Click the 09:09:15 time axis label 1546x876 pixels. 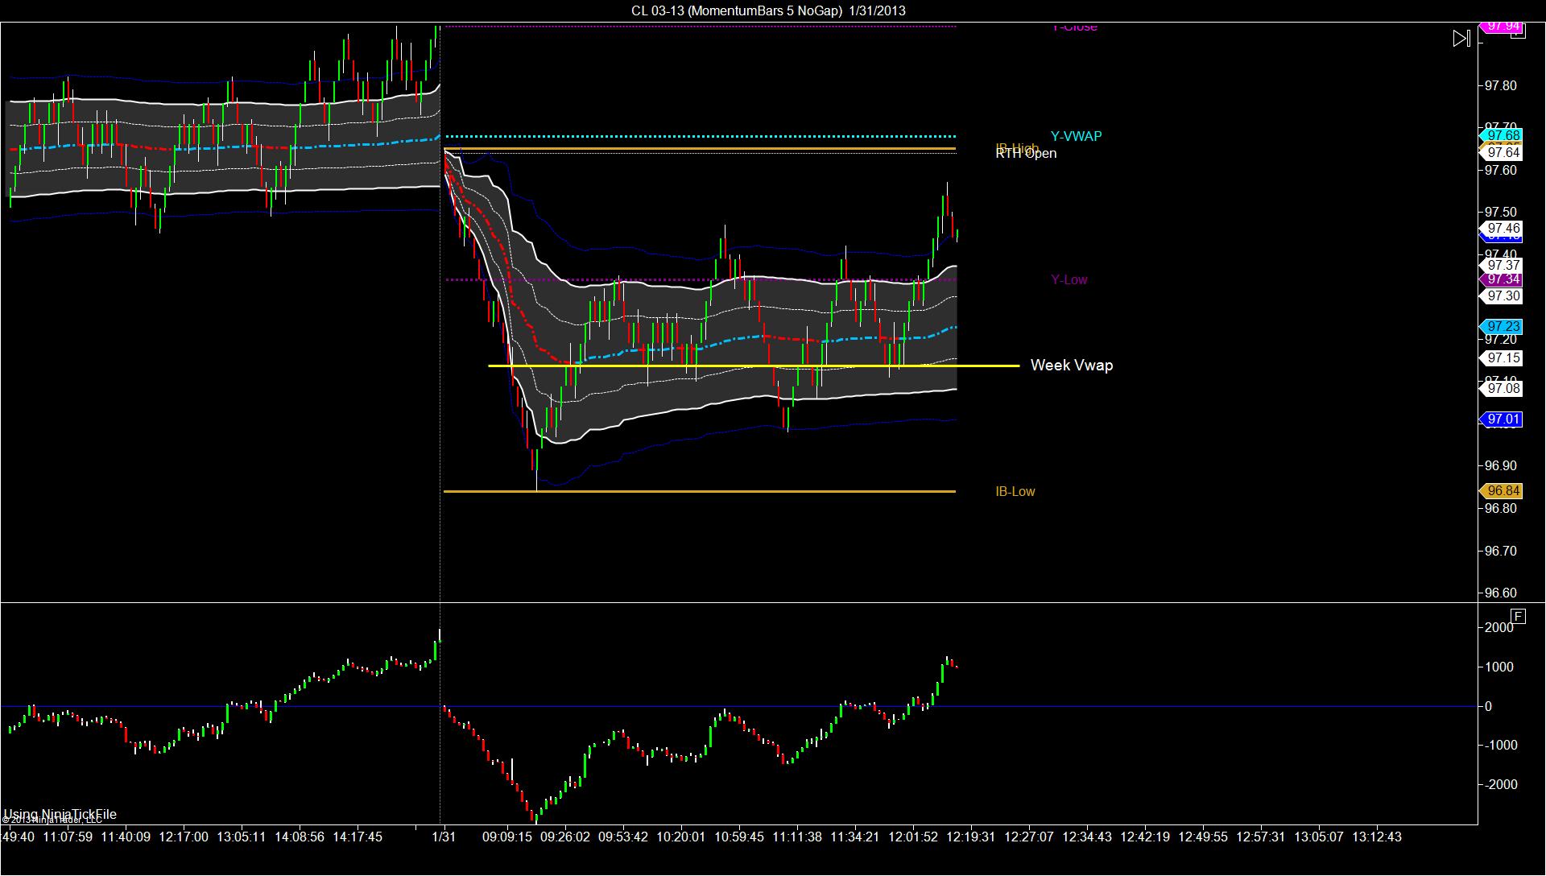507,837
